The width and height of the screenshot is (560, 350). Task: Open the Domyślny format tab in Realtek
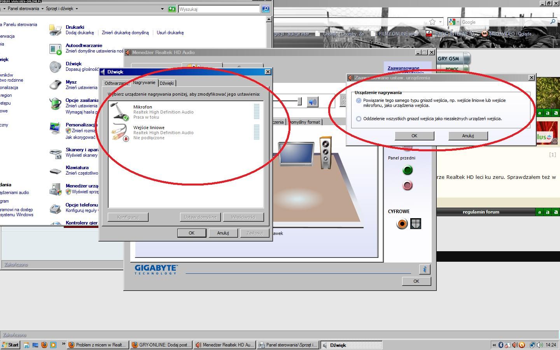click(304, 122)
